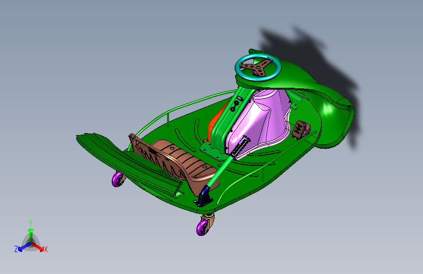Click the red X axis of the orientation triad
Screen dimensions: 423x274
click(x=37, y=247)
